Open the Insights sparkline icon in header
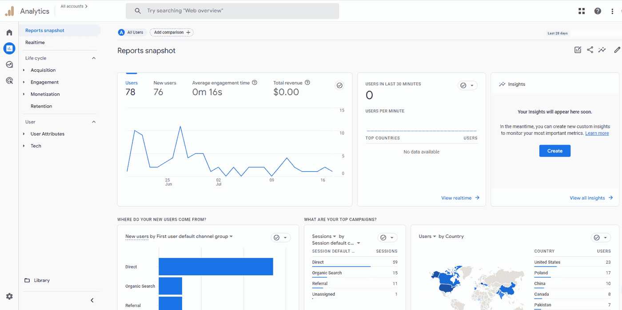This screenshot has height=310, width=622. coord(602,50)
